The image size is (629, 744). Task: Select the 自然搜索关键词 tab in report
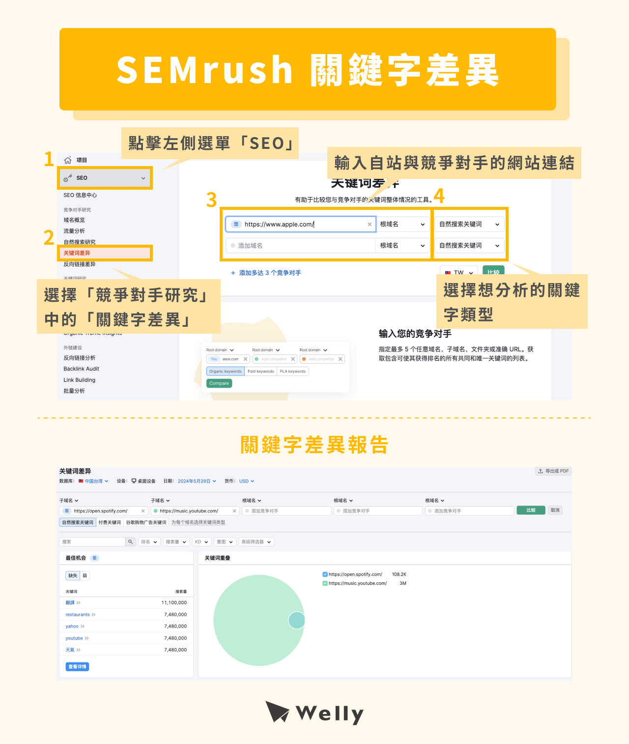point(78,522)
